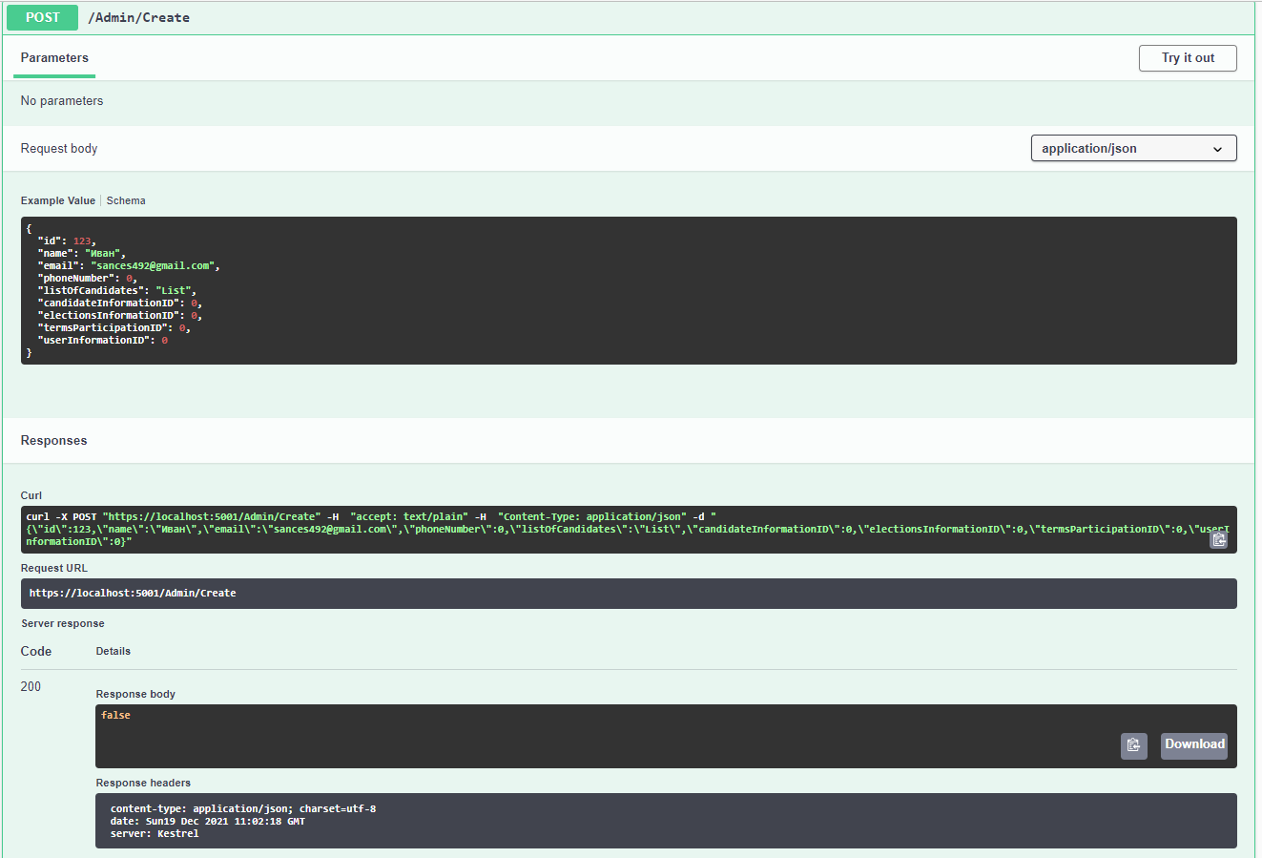The image size is (1262, 858).
Task: Open the application/json content type dropdown
Action: pos(1133,148)
